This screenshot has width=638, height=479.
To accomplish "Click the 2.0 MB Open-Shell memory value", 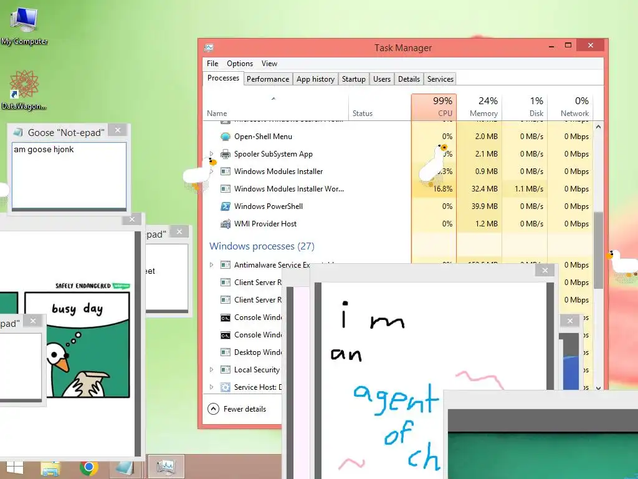I will click(x=486, y=137).
